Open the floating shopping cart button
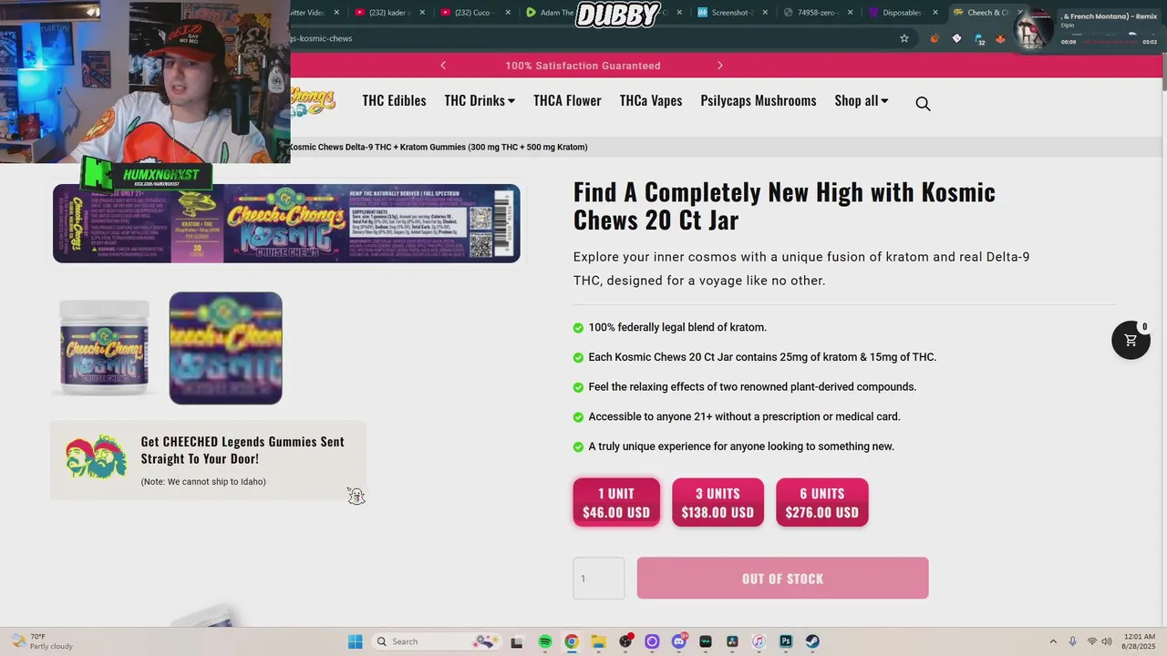 pos(1131,340)
